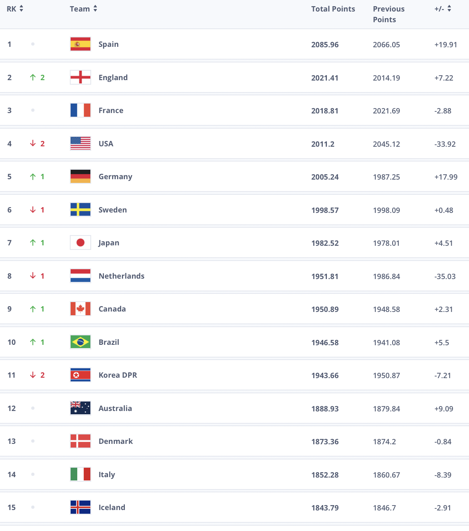Screen dimensions: 469x531
Task: Sort table by Team column arrows
Action: coord(95,9)
